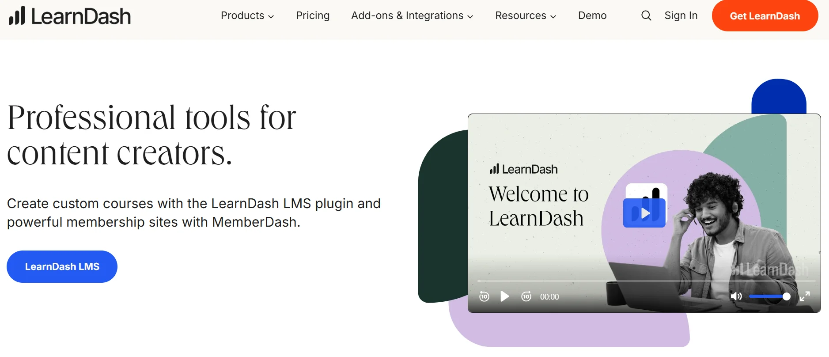Expand Add-ons & Integrations menu

point(412,16)
